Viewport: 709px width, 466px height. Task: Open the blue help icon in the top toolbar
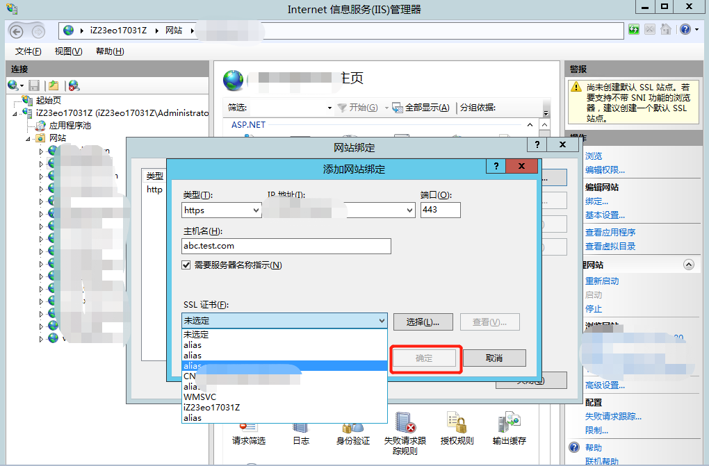click(x=685, y=29)
